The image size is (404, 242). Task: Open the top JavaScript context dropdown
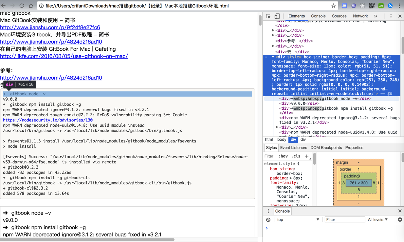(297, 220)
